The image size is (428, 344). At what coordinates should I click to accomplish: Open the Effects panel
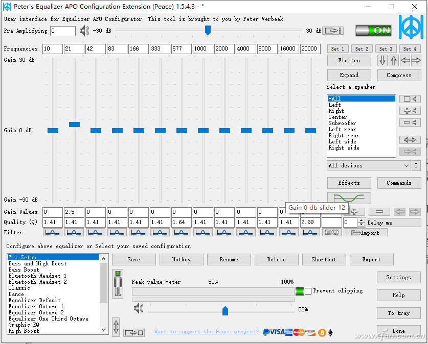click(349, 183)
